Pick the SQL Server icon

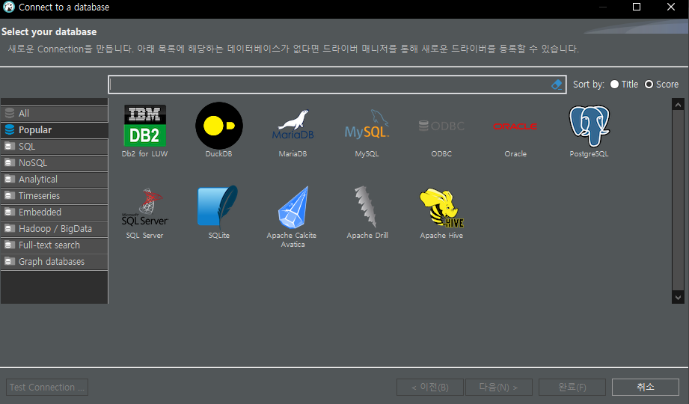(144, 207)
